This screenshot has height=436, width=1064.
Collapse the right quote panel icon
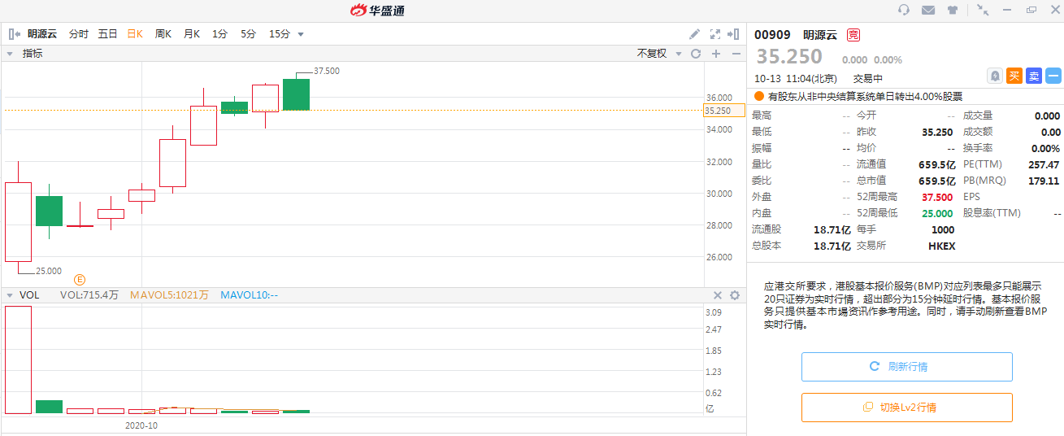point(733,34)
